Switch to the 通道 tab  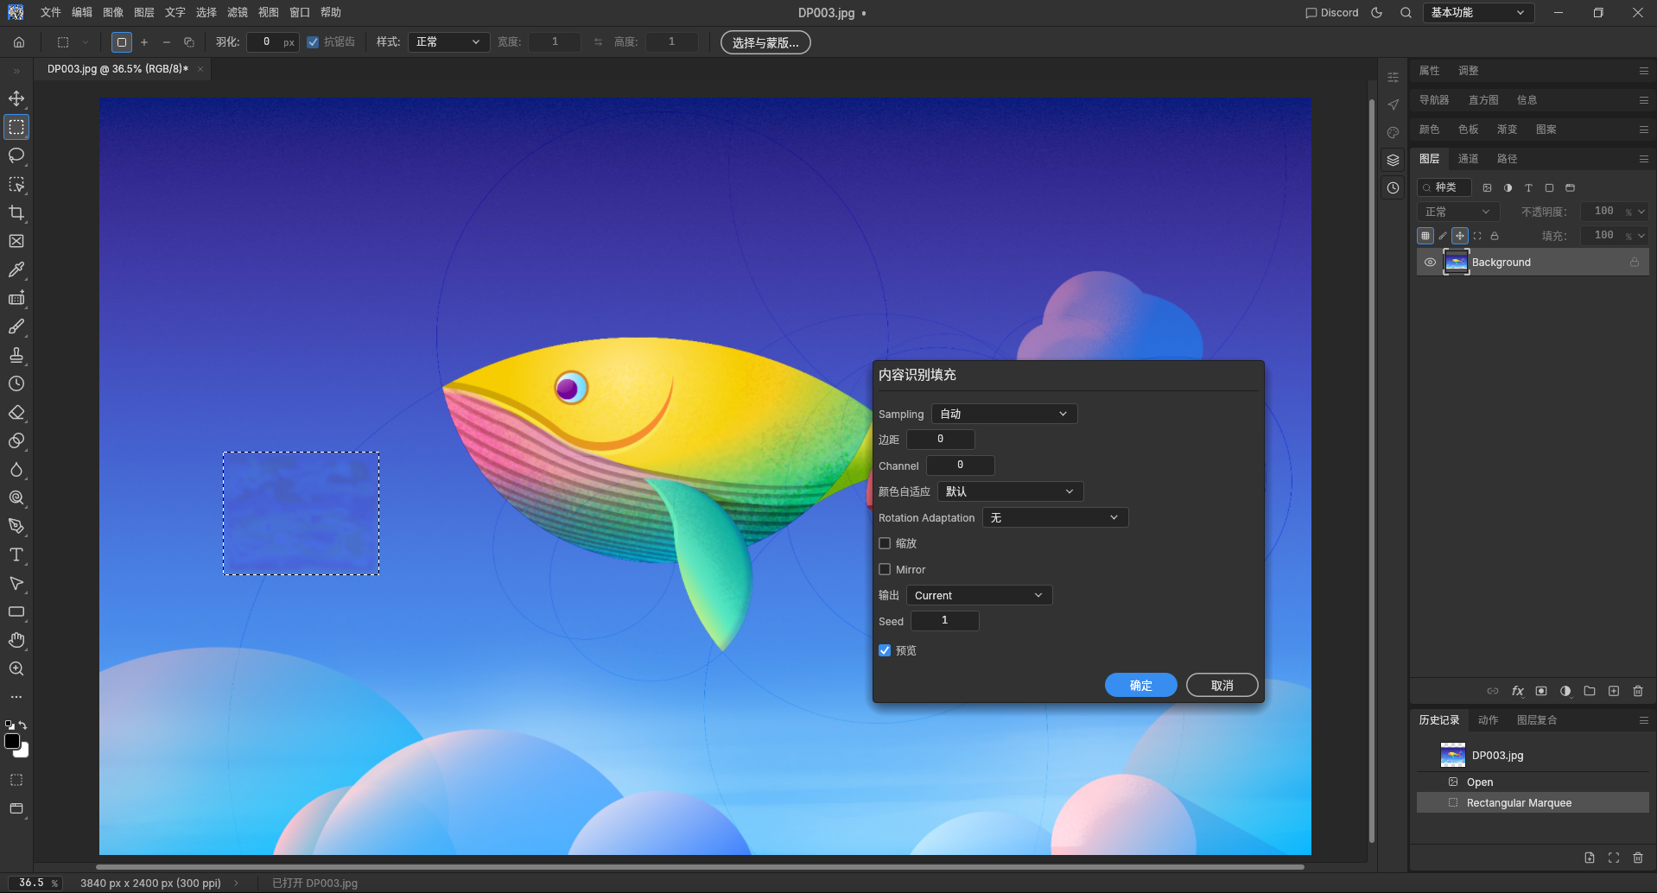click(1468, 159)
